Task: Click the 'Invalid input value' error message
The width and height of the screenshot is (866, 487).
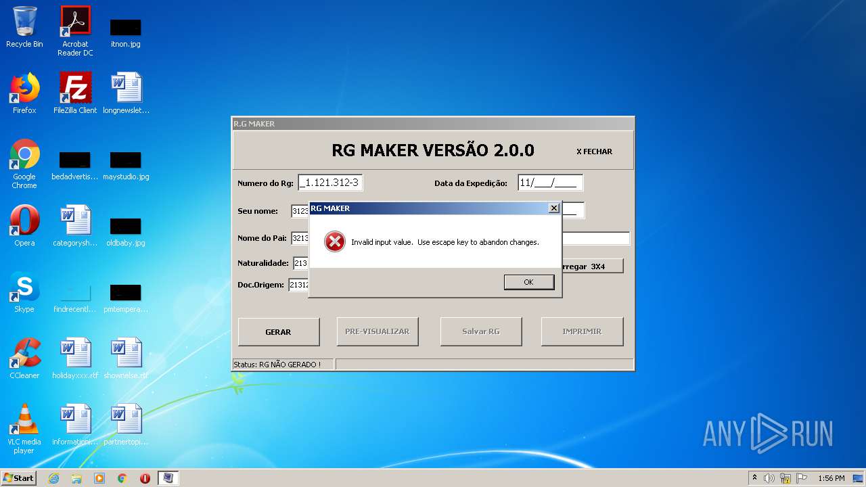Action: click(x=445, y=242)
